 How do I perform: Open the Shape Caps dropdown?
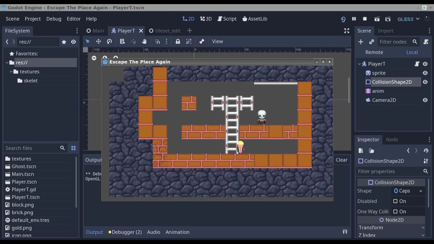coord(408,191)
